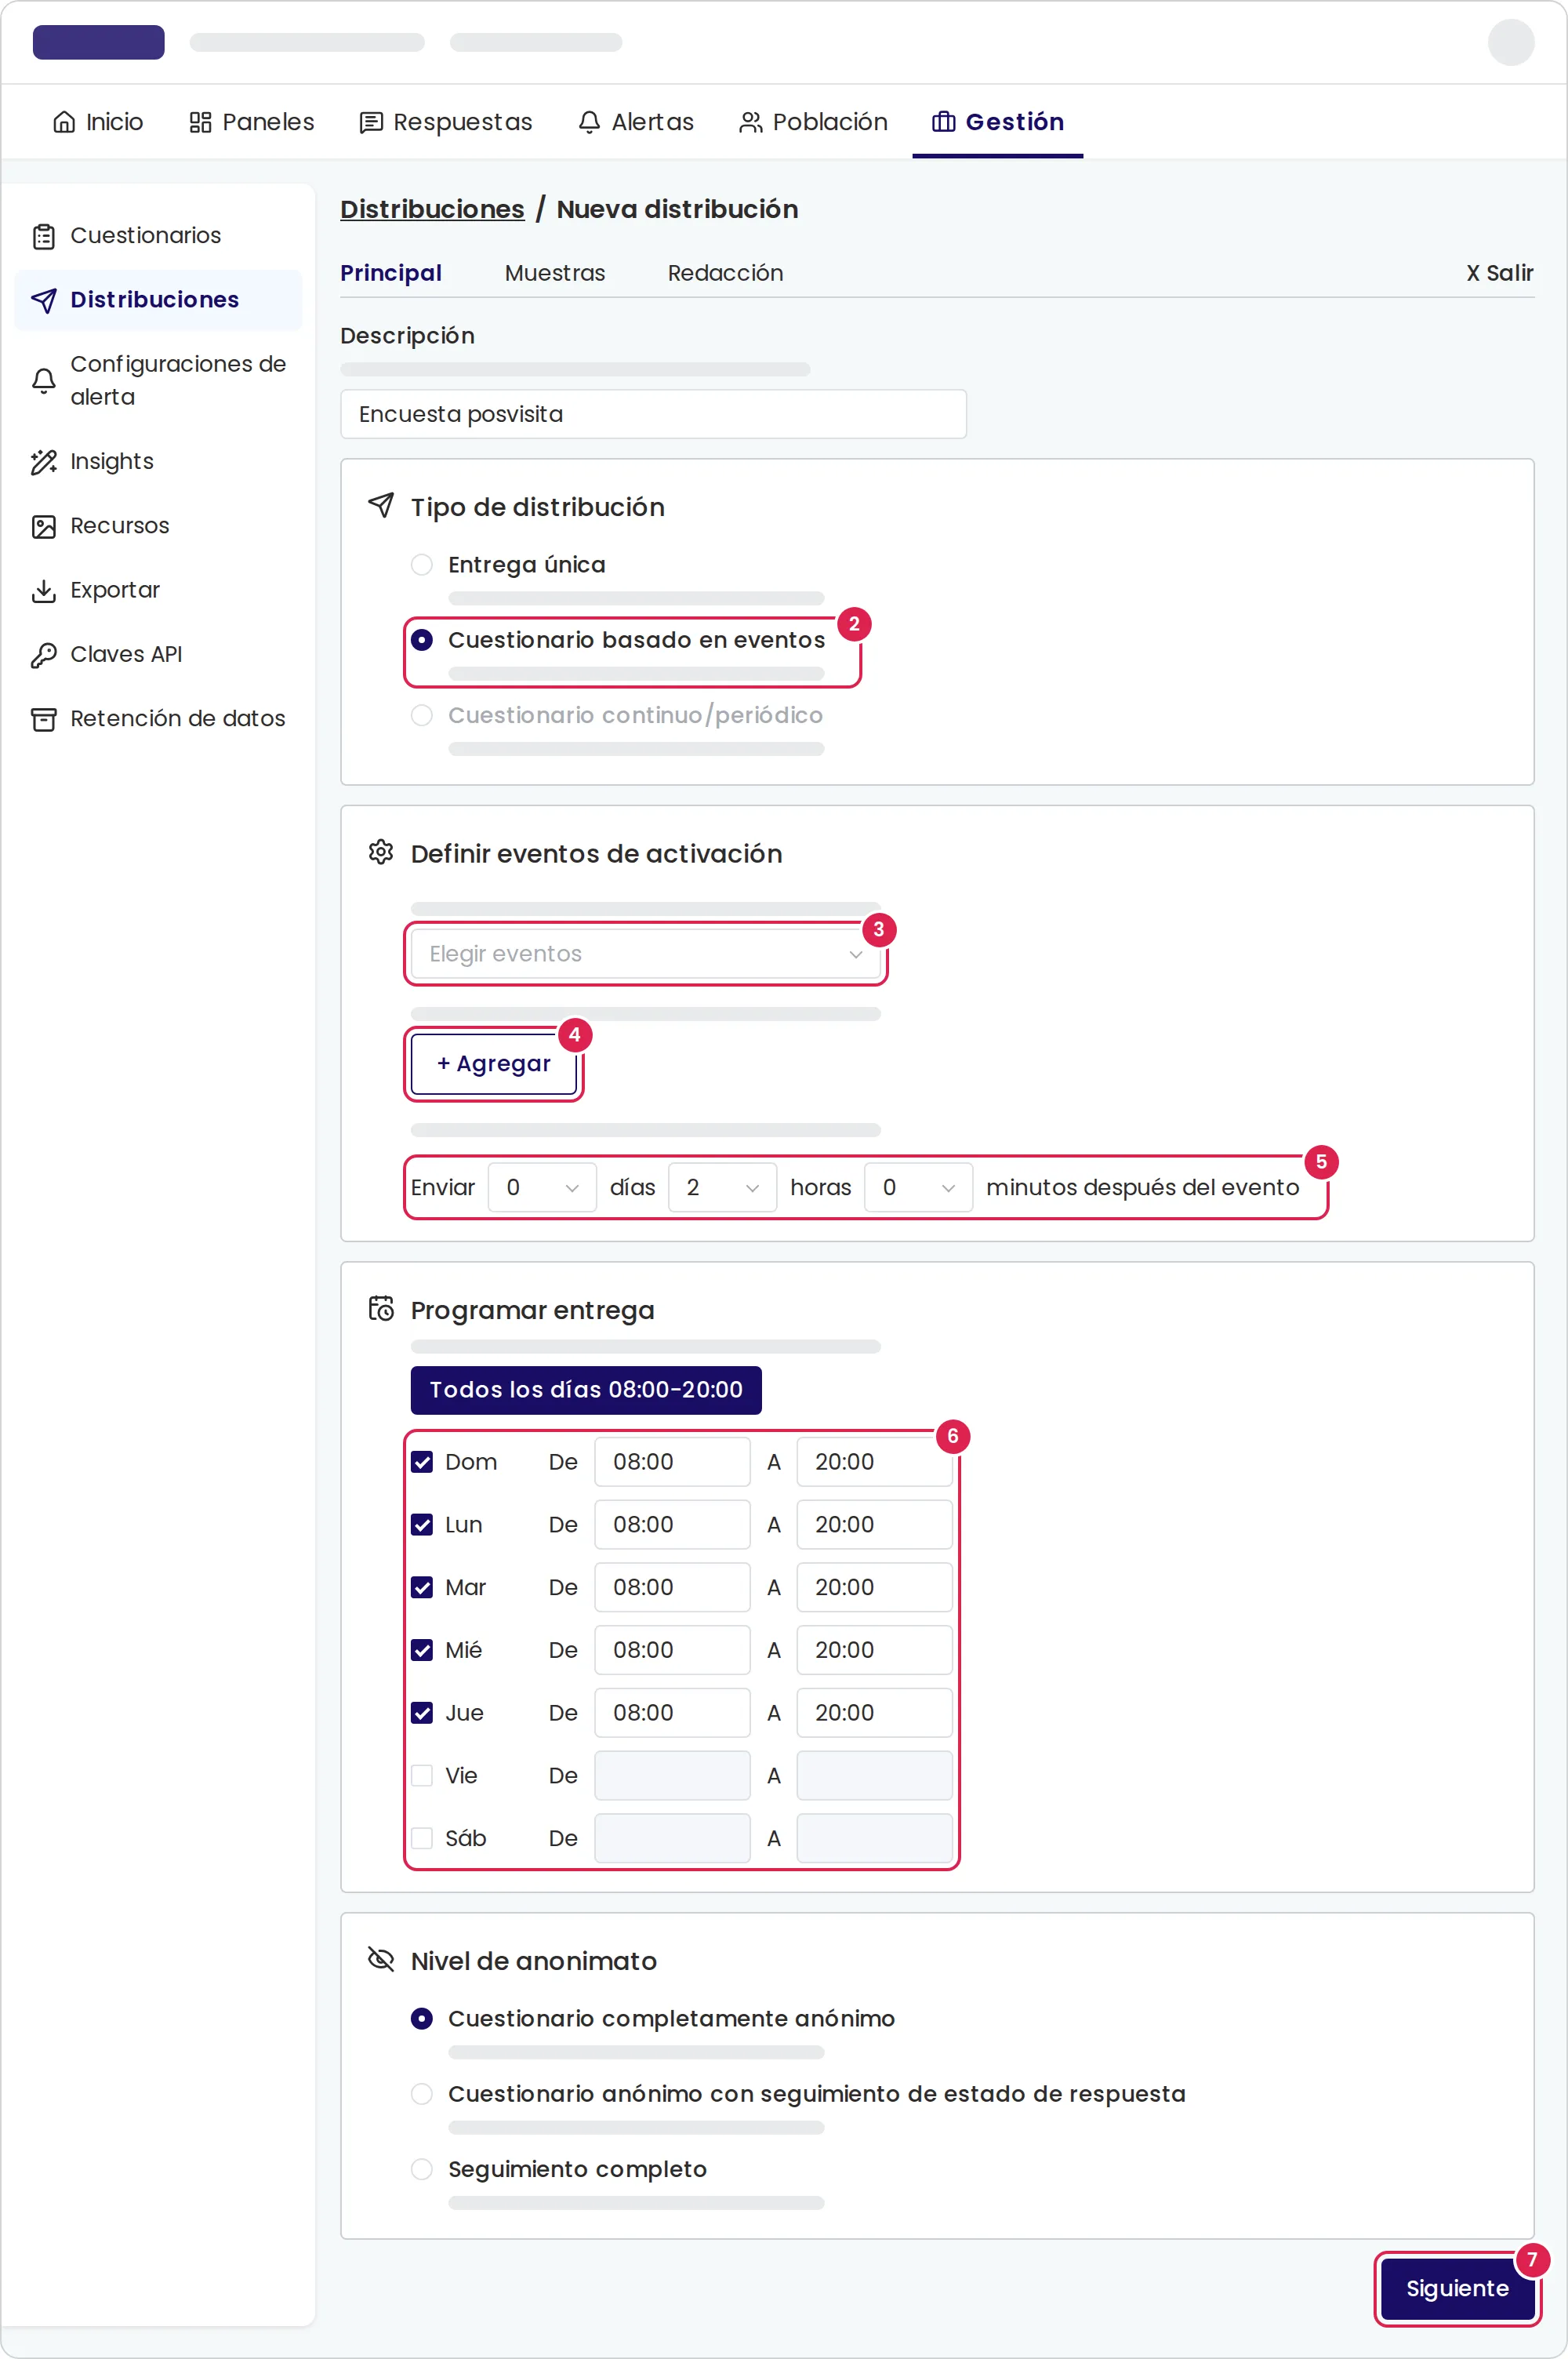The width and height of the screenshot is (1568, 2359).
Task: Click the user avatar circle
Action: (1510, 42)
